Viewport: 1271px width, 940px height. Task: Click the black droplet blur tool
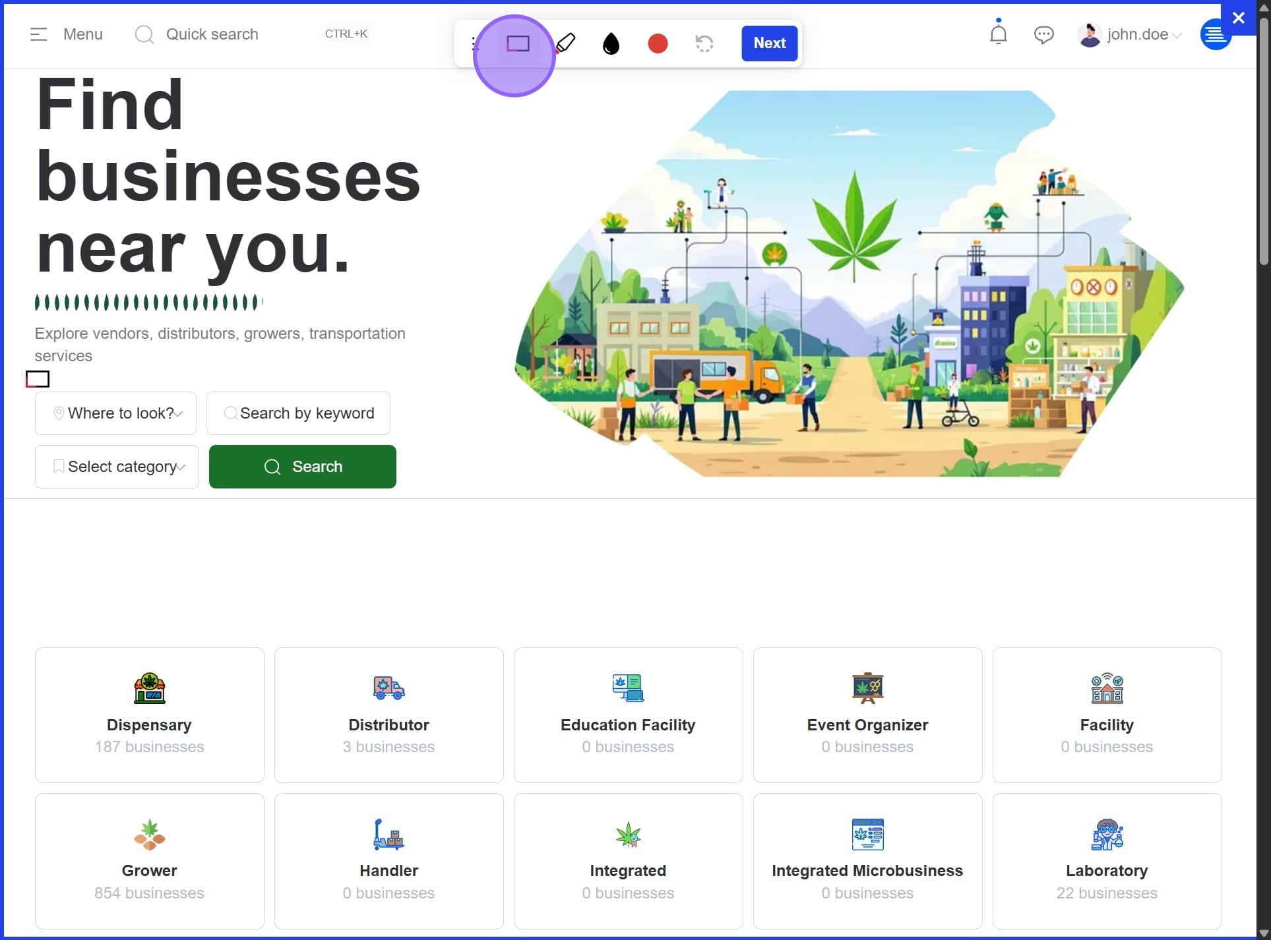pyautogui.click(x=611, y=44)
